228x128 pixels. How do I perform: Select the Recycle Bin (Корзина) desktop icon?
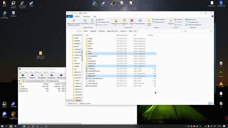[14, 14]
